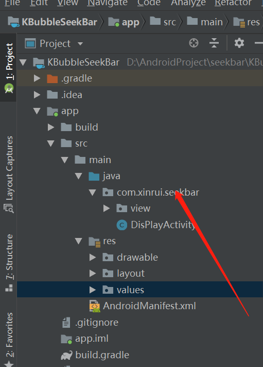This screenshot has width=263, height=367.
Task: Click the DisPlayActivity class icon
Action: click(122, 225)
